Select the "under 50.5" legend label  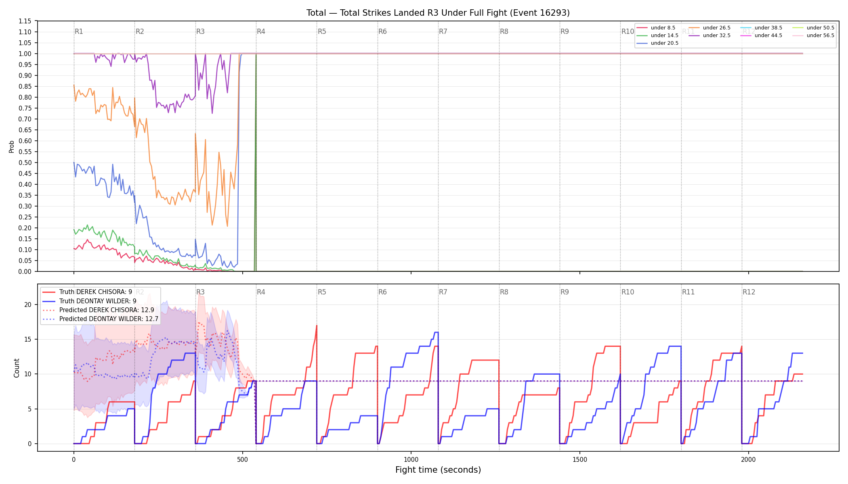(821, 28)
